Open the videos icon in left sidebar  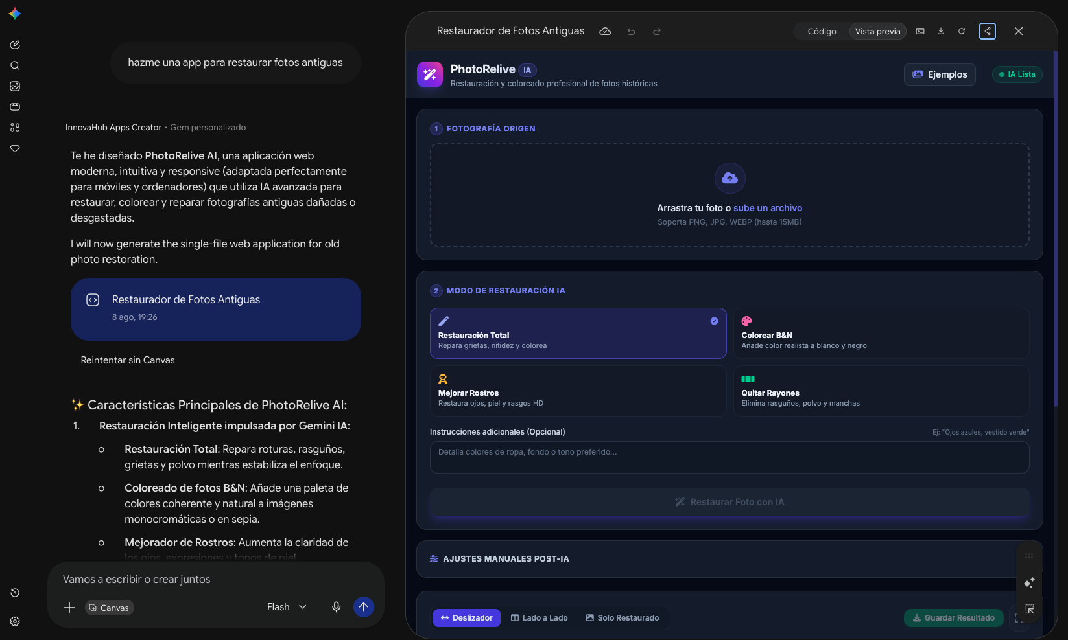[x=15, y=107]
